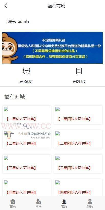This screenshot has height=210, width=105.
Task: Open the 一星达人可兑换 gift card
Action: click(x=27, y=115)
